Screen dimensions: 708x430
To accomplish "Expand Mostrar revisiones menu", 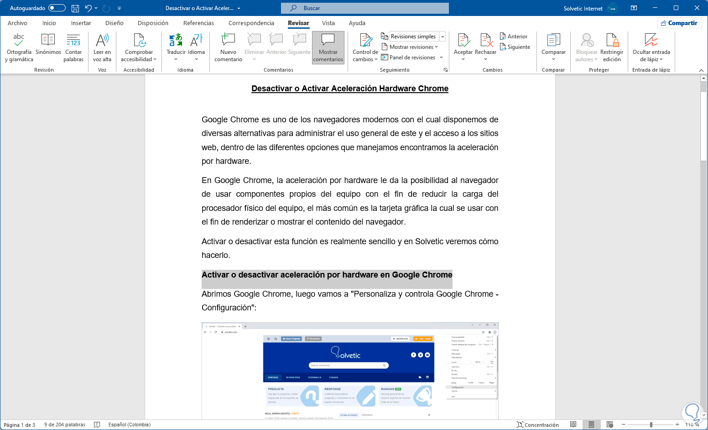I will coord(410,47).
